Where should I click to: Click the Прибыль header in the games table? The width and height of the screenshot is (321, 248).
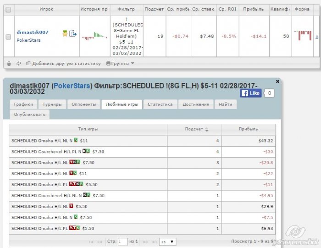(249, 129)
